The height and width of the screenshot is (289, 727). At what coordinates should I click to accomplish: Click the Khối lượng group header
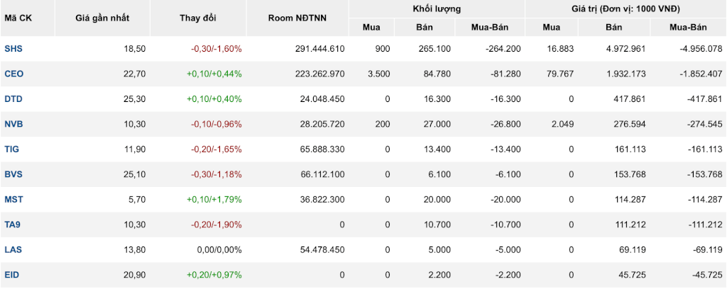[x=437, y=8]
